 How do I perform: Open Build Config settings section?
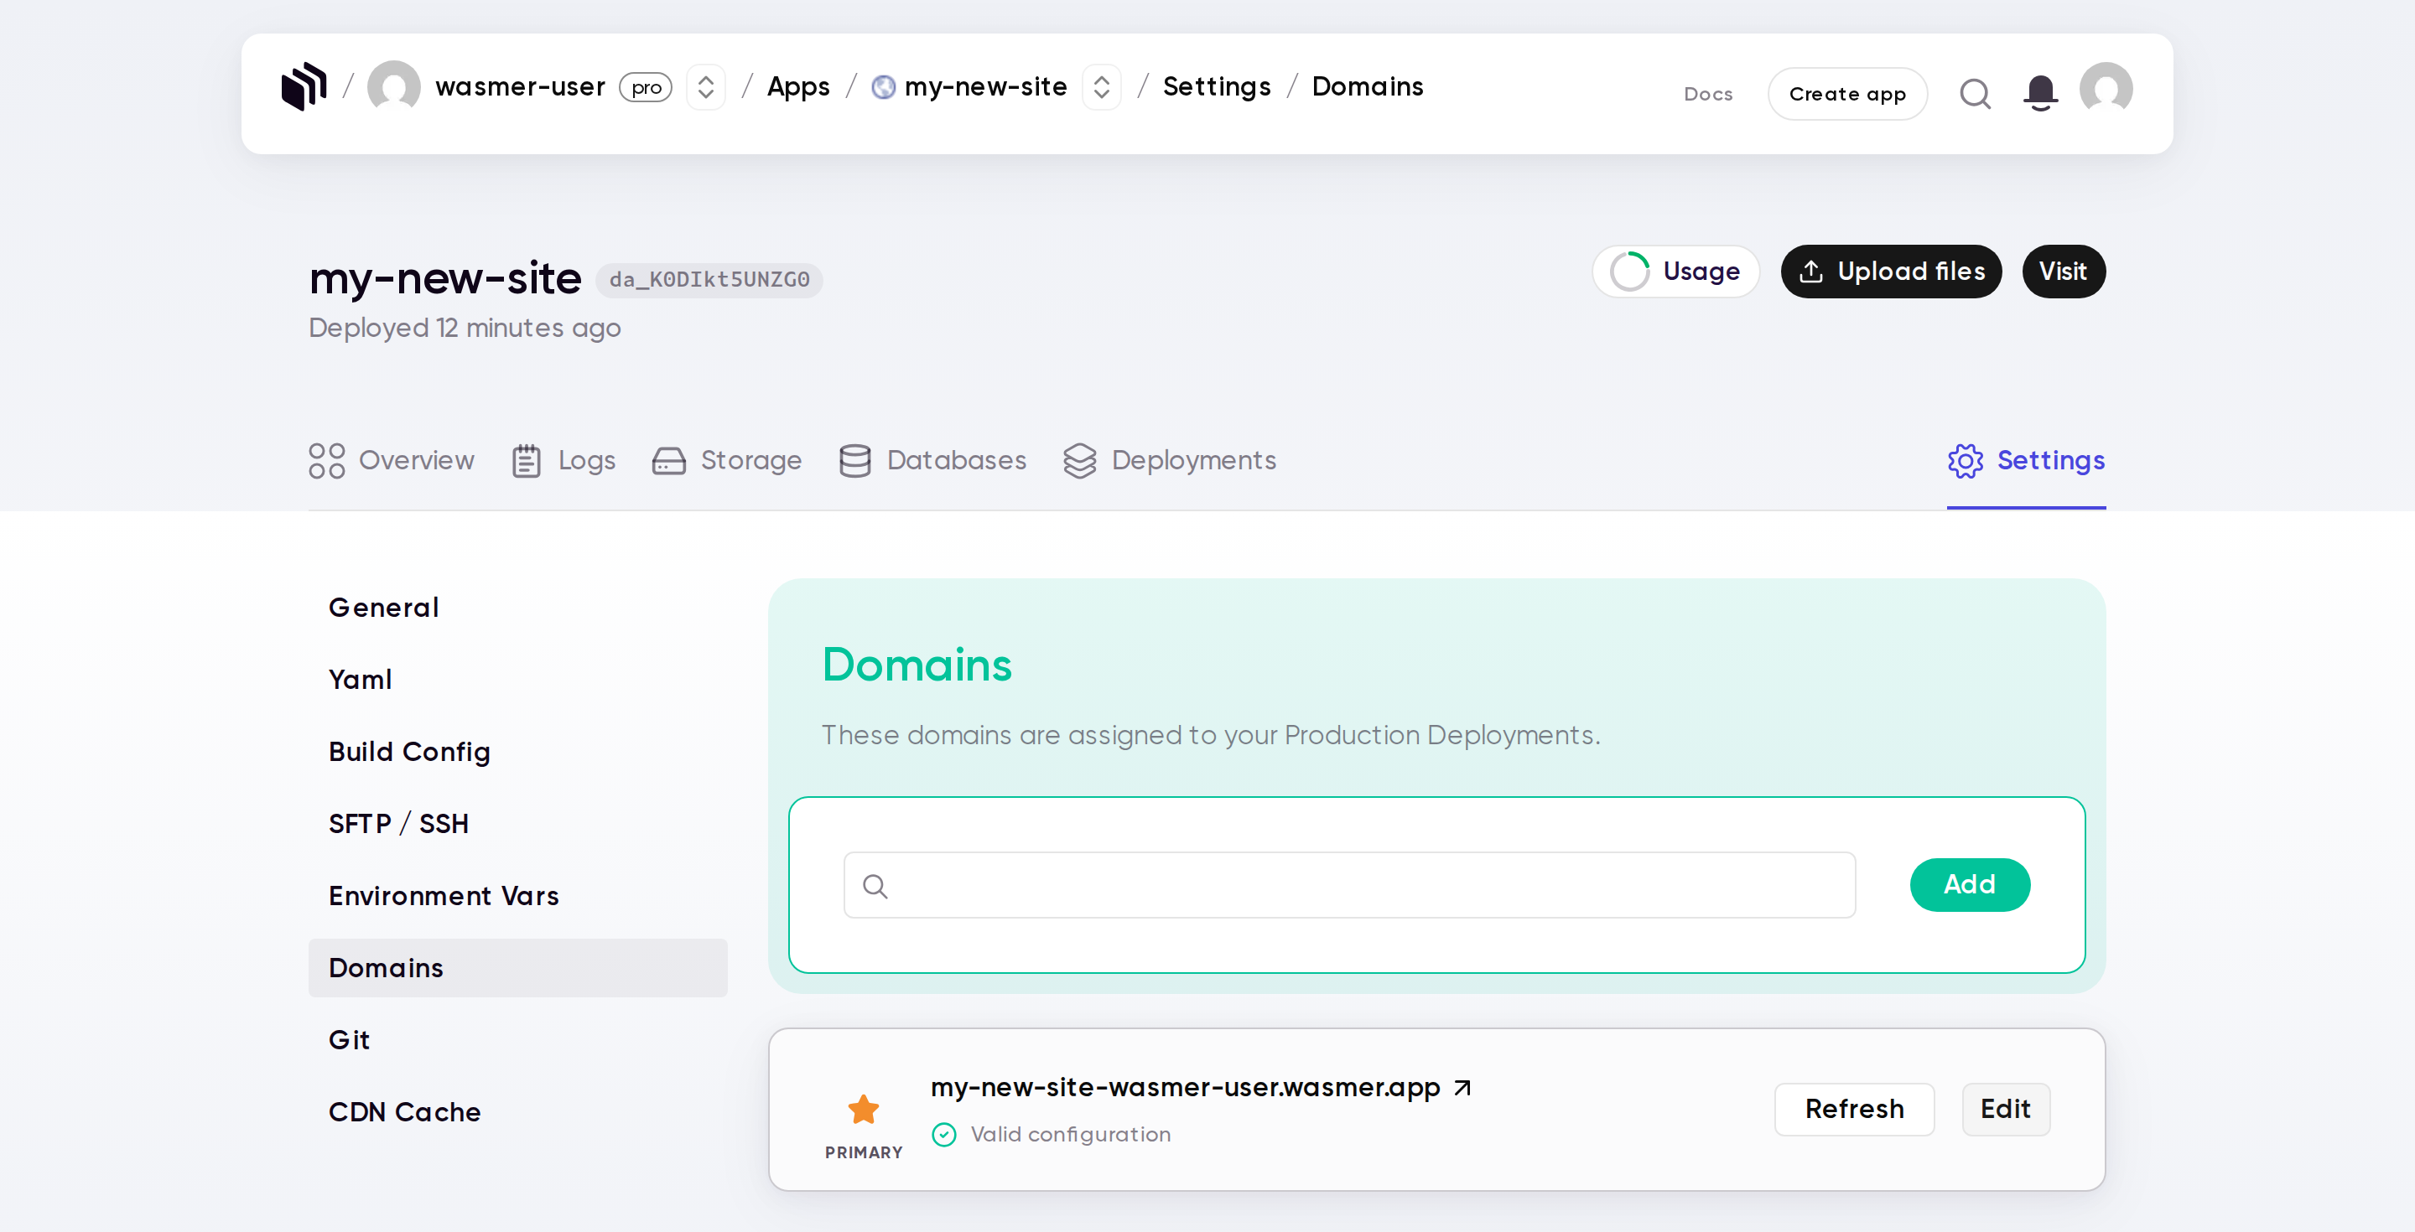click(x=517, y=753)
